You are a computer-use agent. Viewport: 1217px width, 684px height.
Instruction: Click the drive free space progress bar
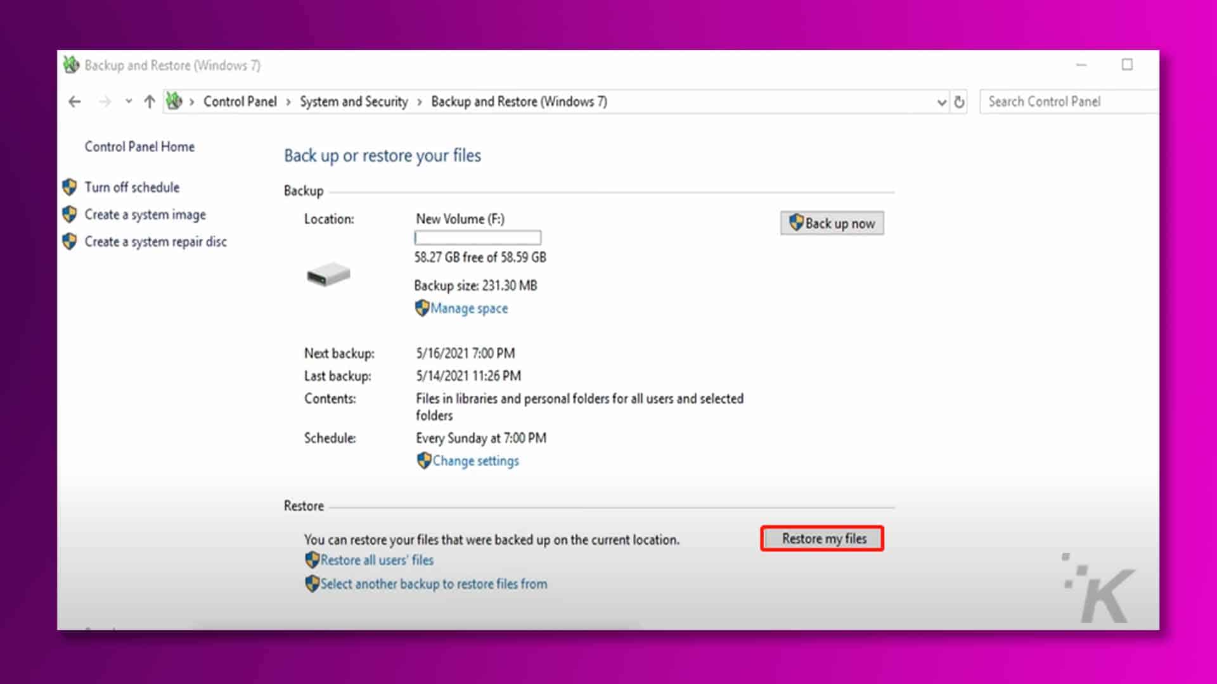tap(477, 238)
